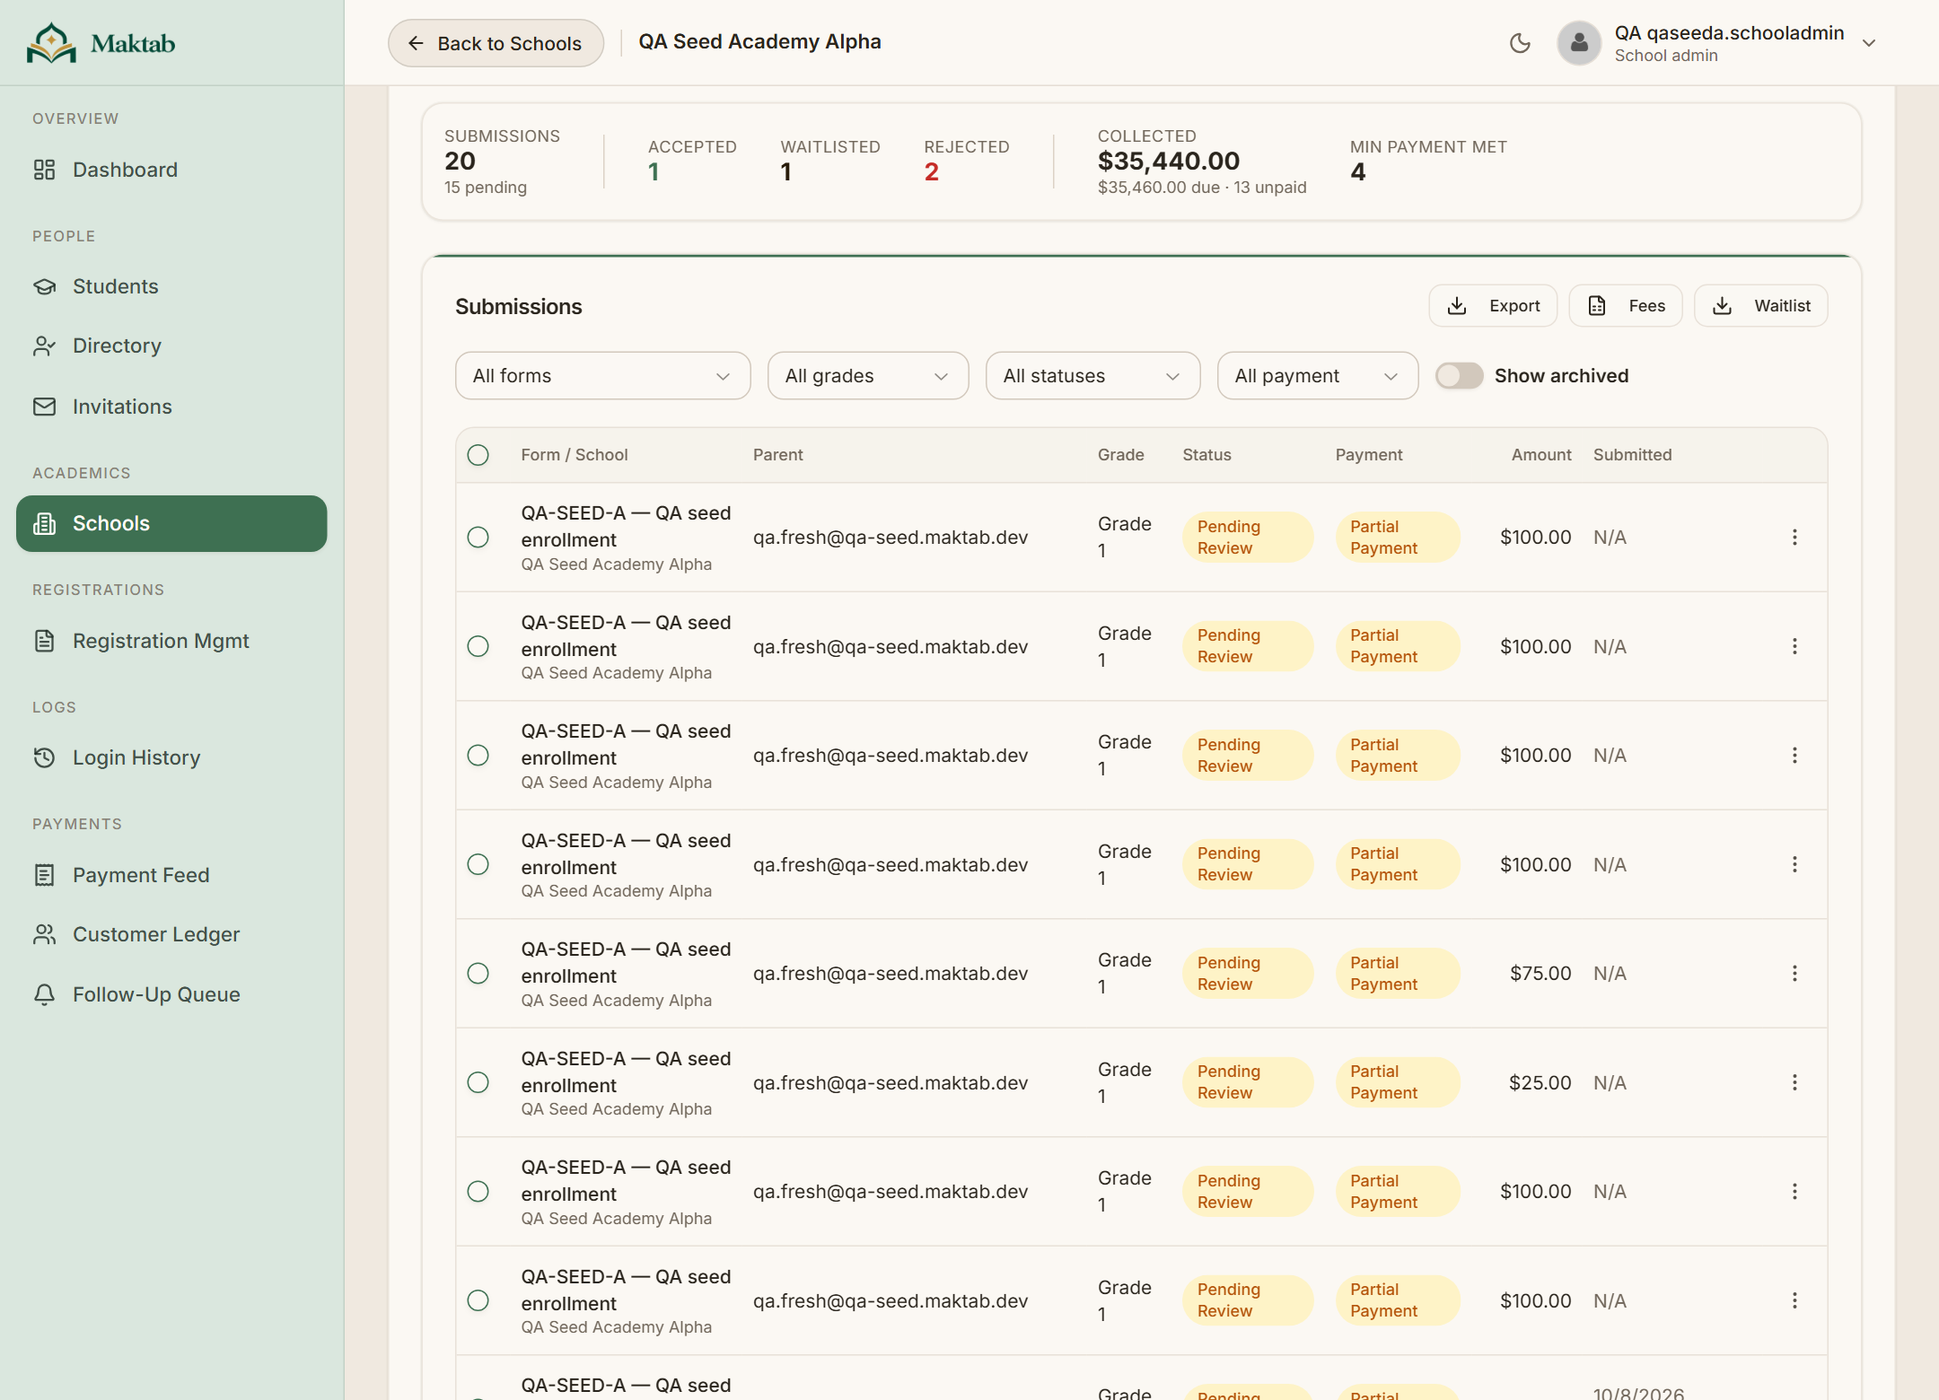This screenshot has height=1400, width=1939.
Task: Open the All grades dropdown
Action: (x=867, y=375)
